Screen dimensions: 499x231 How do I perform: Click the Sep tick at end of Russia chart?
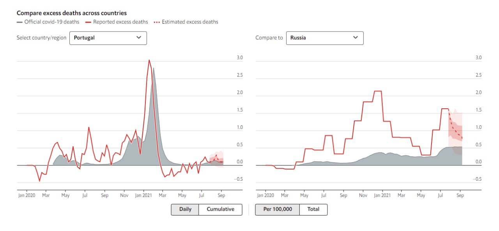tap(460, 195)
